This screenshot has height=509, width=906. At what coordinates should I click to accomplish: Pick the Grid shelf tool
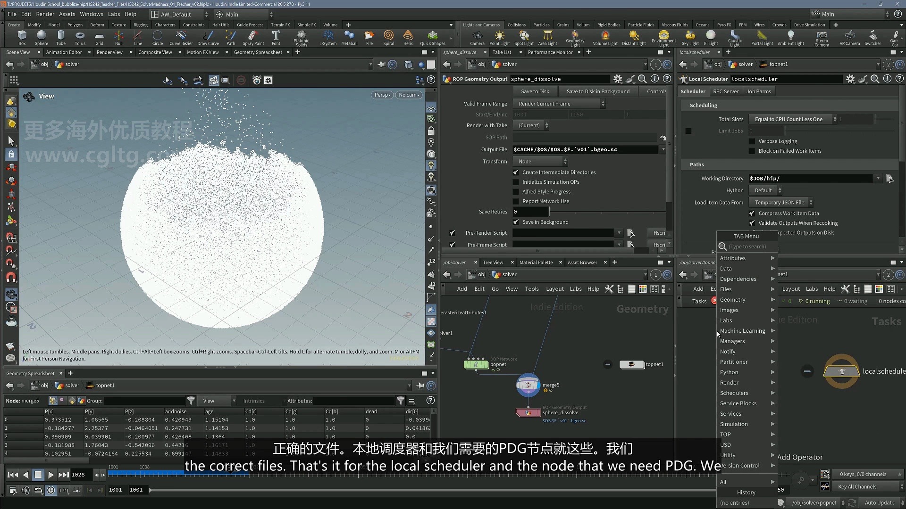[x=99, y=38]
